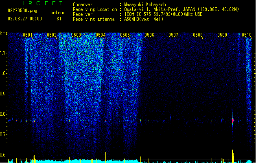Click the tallest yellow power spike after 0509

[232, 156]
